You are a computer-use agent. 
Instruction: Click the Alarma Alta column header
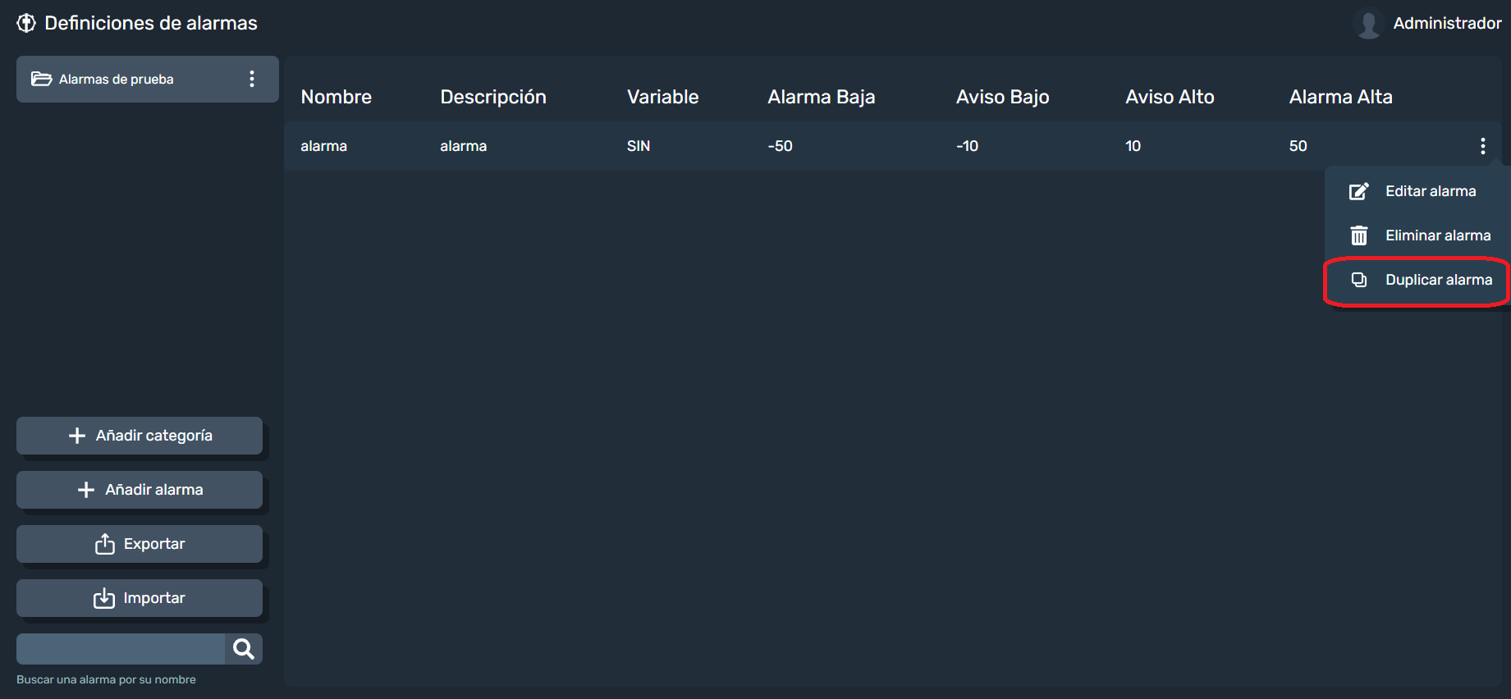tap(1341, 97)
